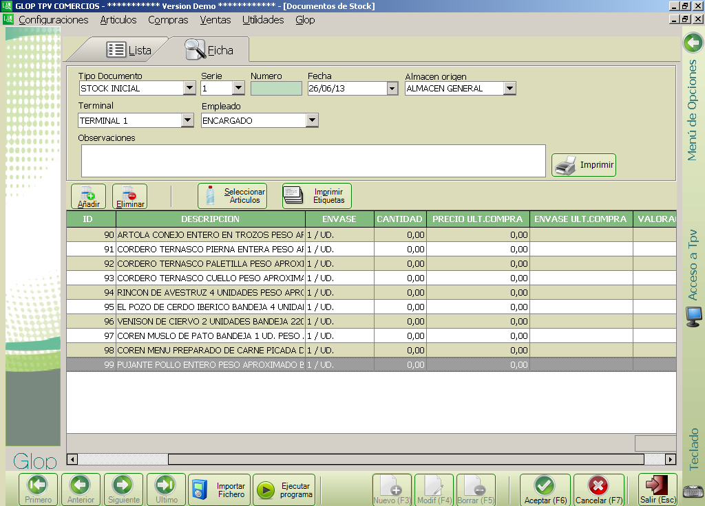Open Fecha date dropdown
The image size is (705, 506).
392,89
